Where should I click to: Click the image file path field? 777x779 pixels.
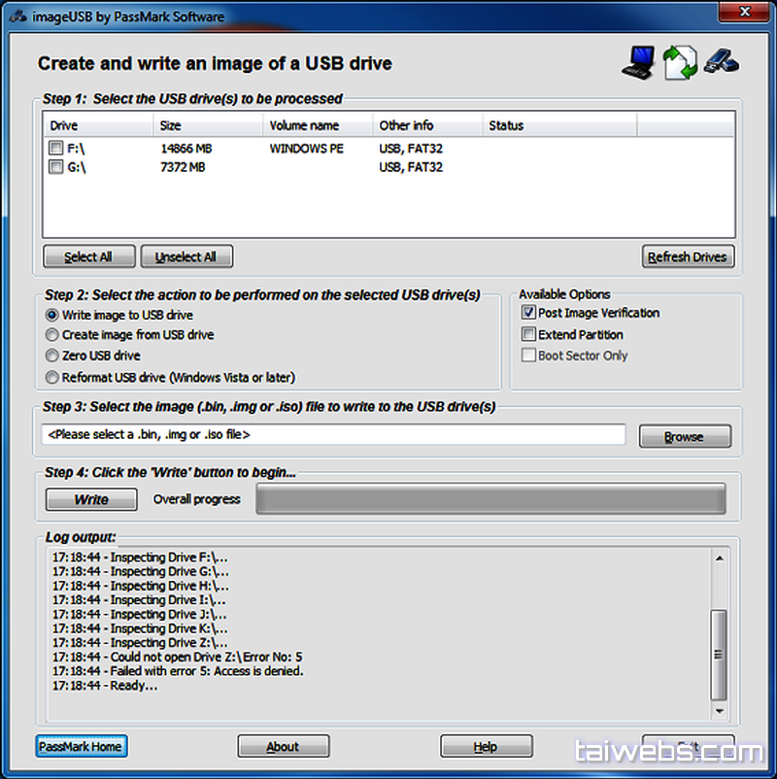coord(334,435)
